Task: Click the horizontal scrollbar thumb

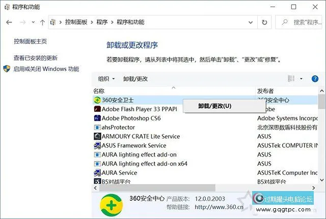Action: pyautogui.click(x=157, y=188)
